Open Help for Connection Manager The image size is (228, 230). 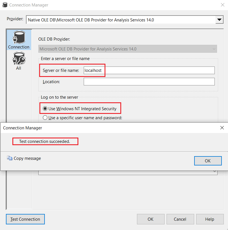coord(210,219)
